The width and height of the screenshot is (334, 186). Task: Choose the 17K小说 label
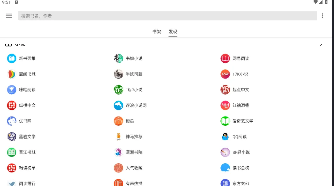pyautogui.click(x=240, y=74)
